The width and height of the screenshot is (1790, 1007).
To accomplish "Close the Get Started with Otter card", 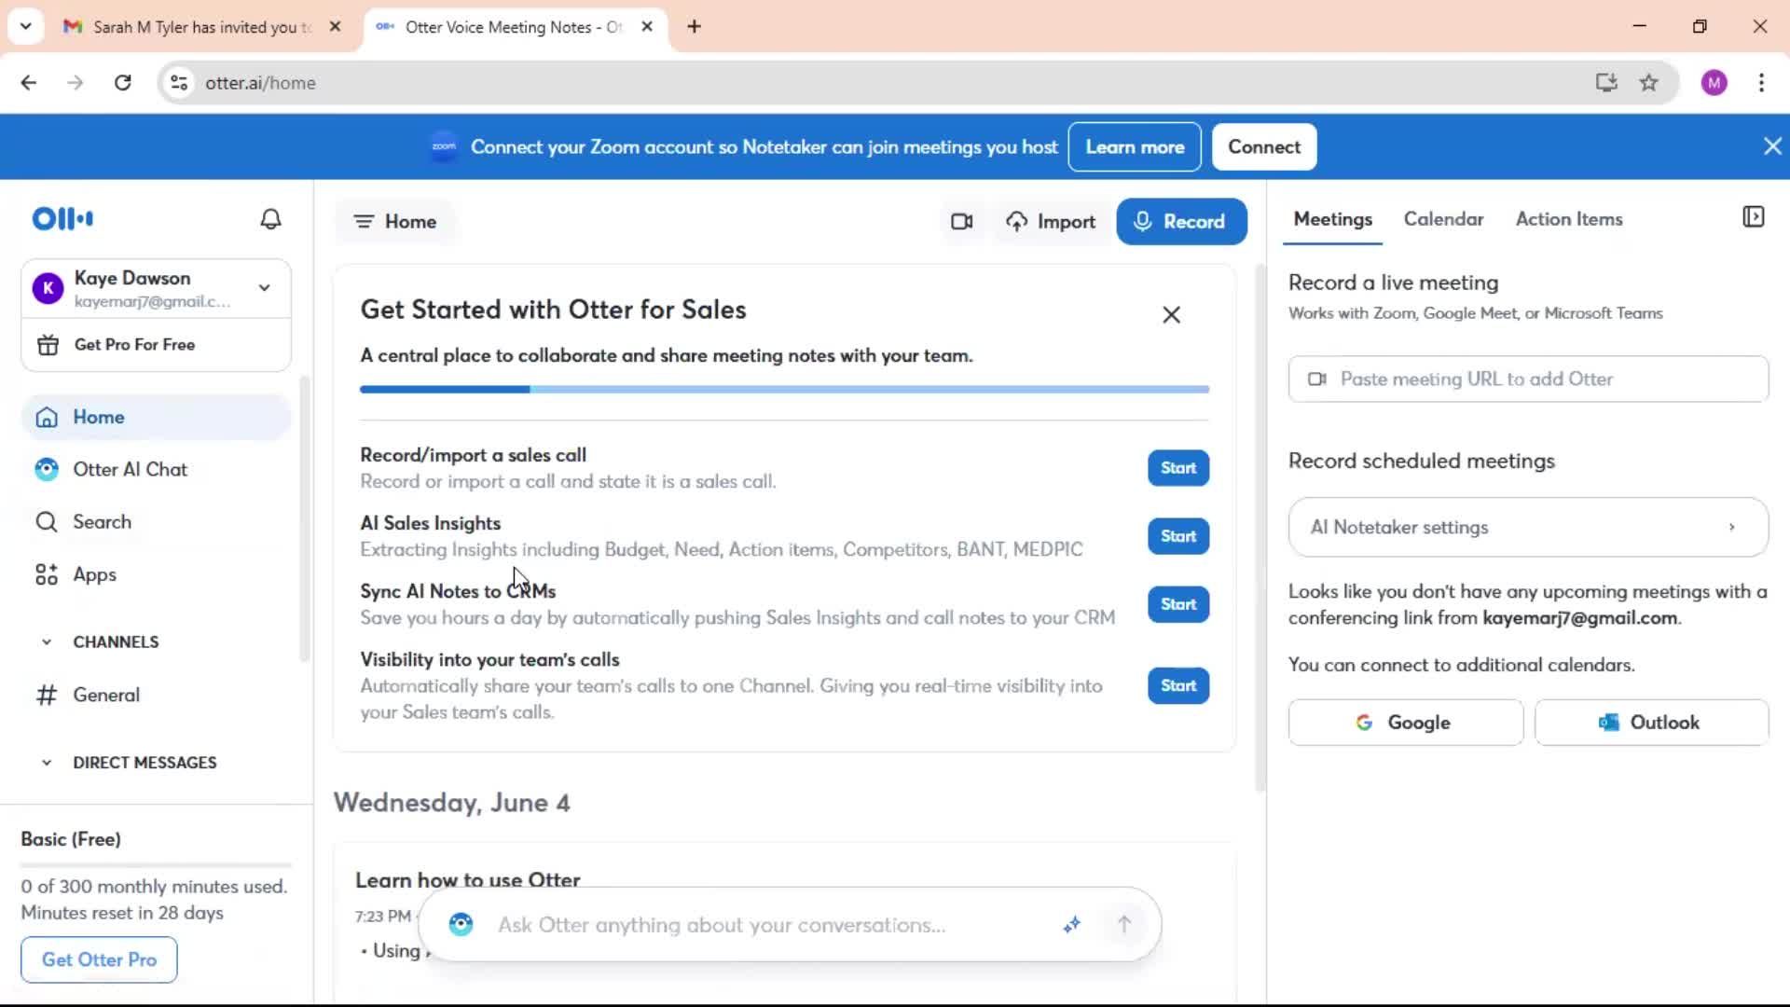I will 1171,315.
